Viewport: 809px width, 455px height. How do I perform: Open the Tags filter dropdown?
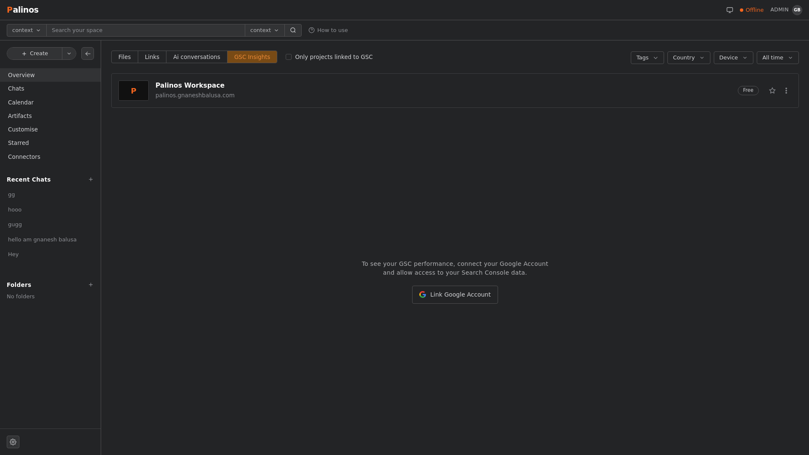pos(647,58)
